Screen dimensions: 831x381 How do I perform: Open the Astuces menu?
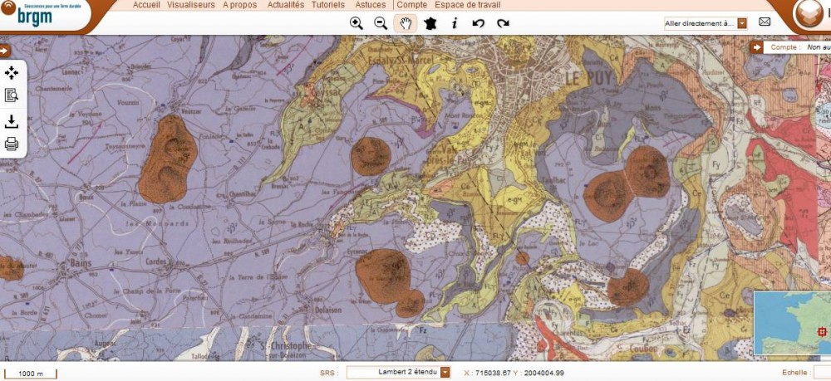coord(370,5)
